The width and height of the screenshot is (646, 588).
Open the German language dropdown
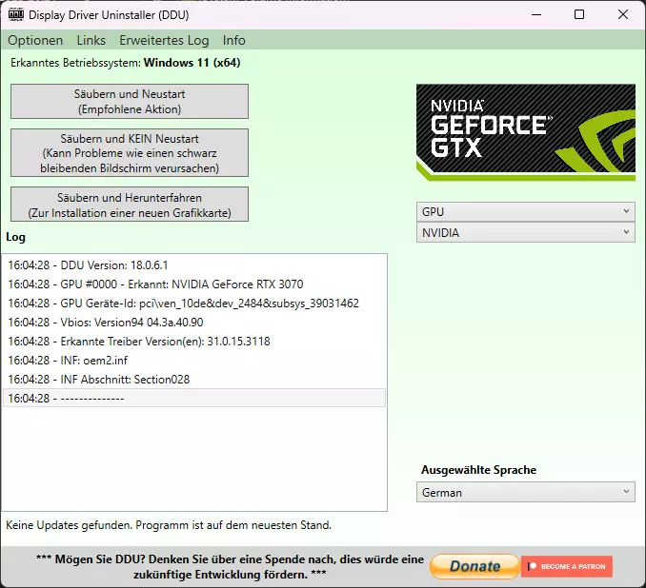(525, 492)
